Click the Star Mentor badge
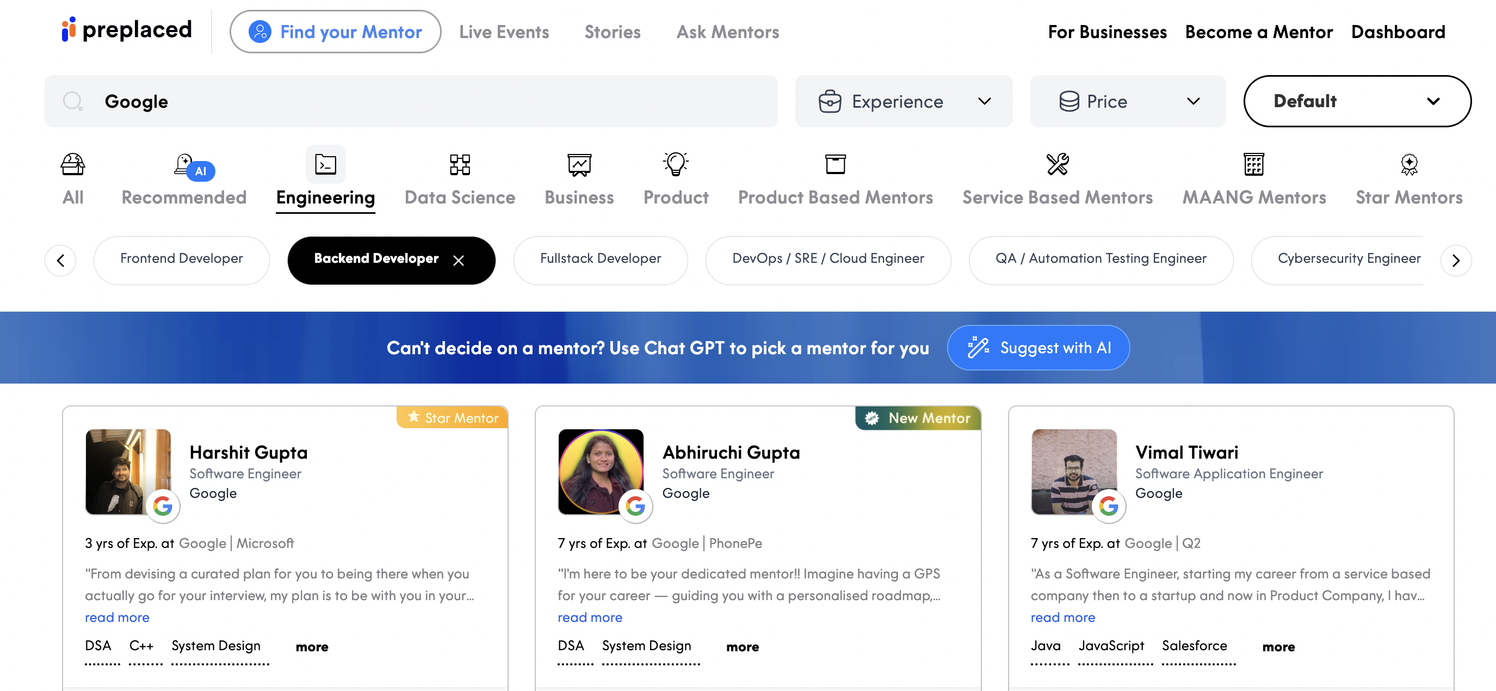Viewport: 1496px width, 691px height. (x=453, y=417)
